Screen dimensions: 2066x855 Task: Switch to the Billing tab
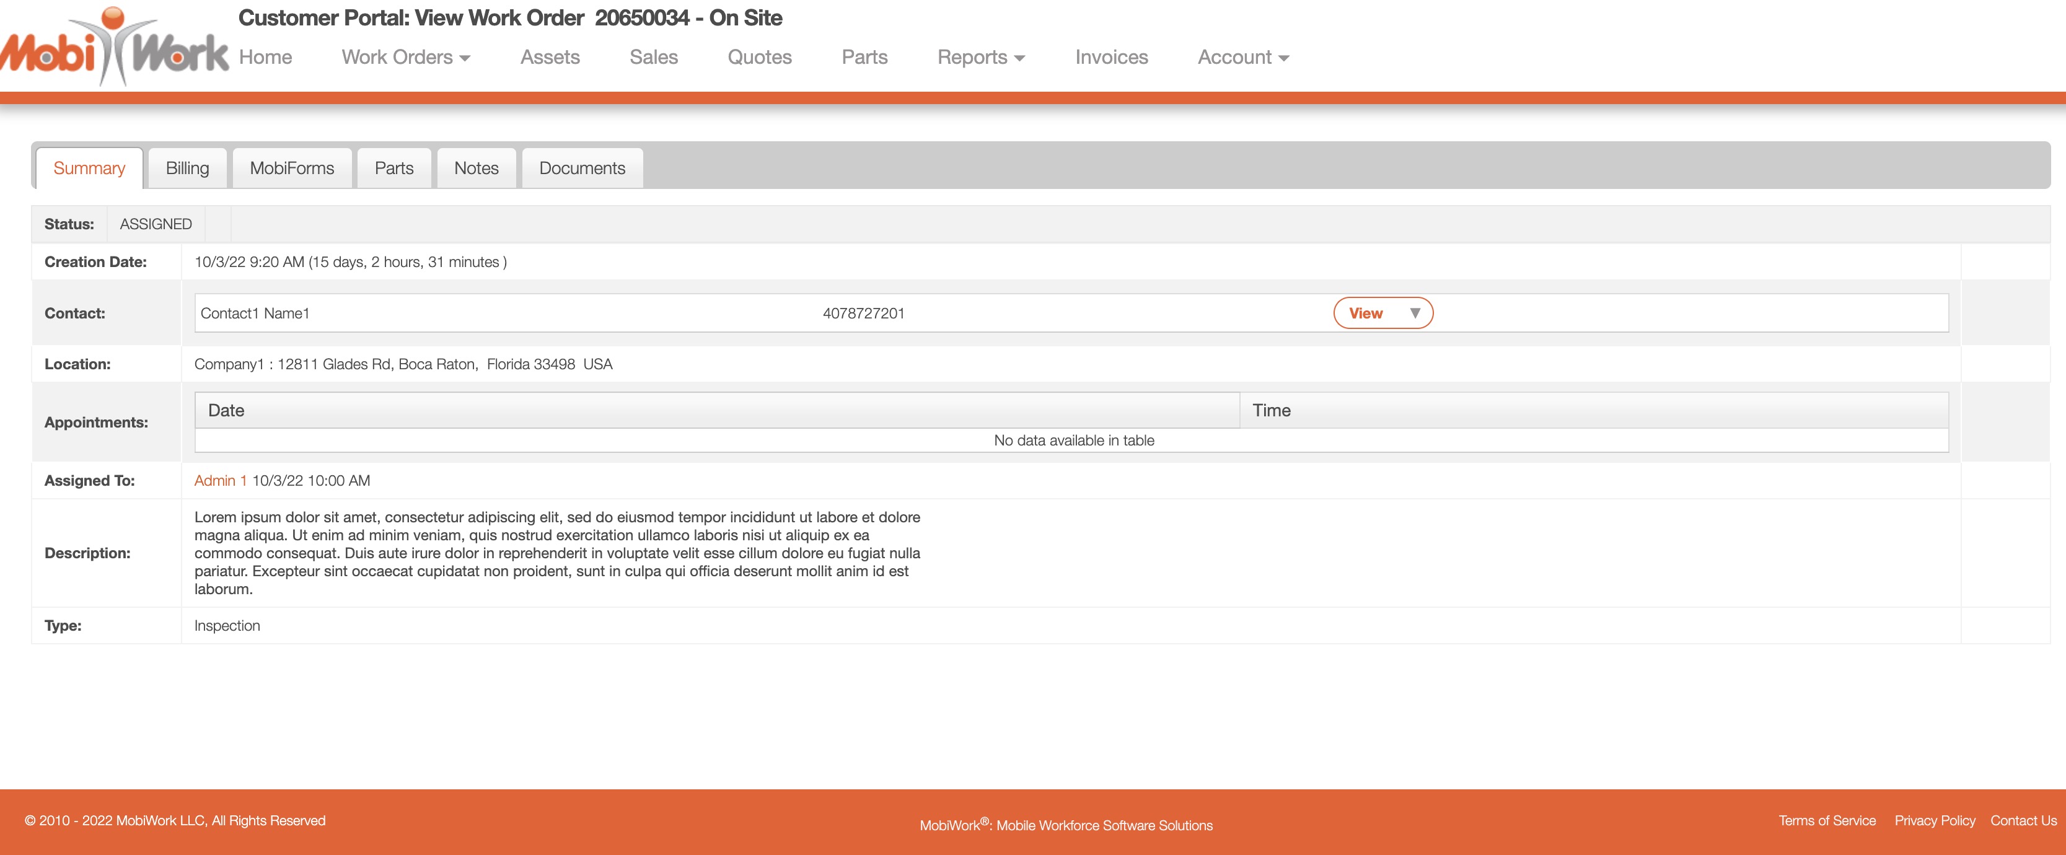(187, 169)
